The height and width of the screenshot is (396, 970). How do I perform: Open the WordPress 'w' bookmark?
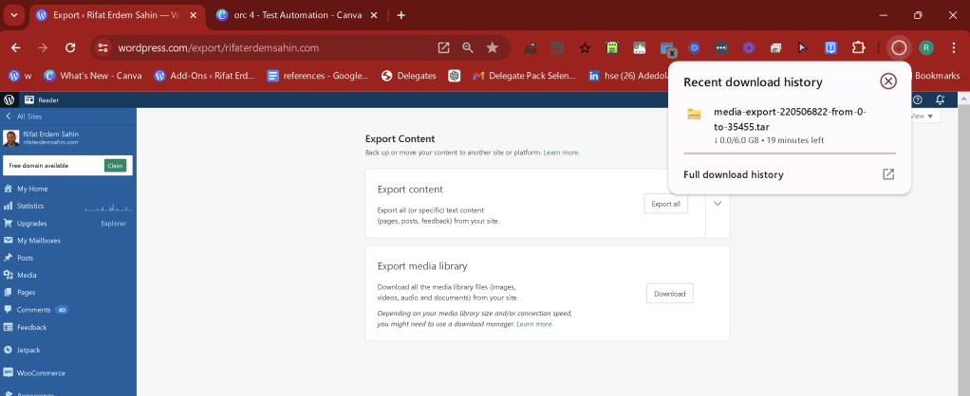point(20,76)
